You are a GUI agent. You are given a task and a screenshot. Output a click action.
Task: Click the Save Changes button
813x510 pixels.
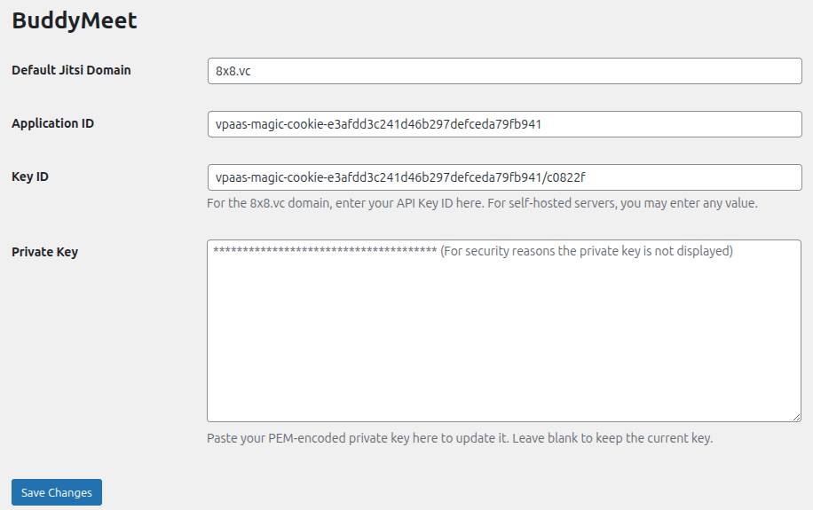pyautogui.click(x=57, y=492)
